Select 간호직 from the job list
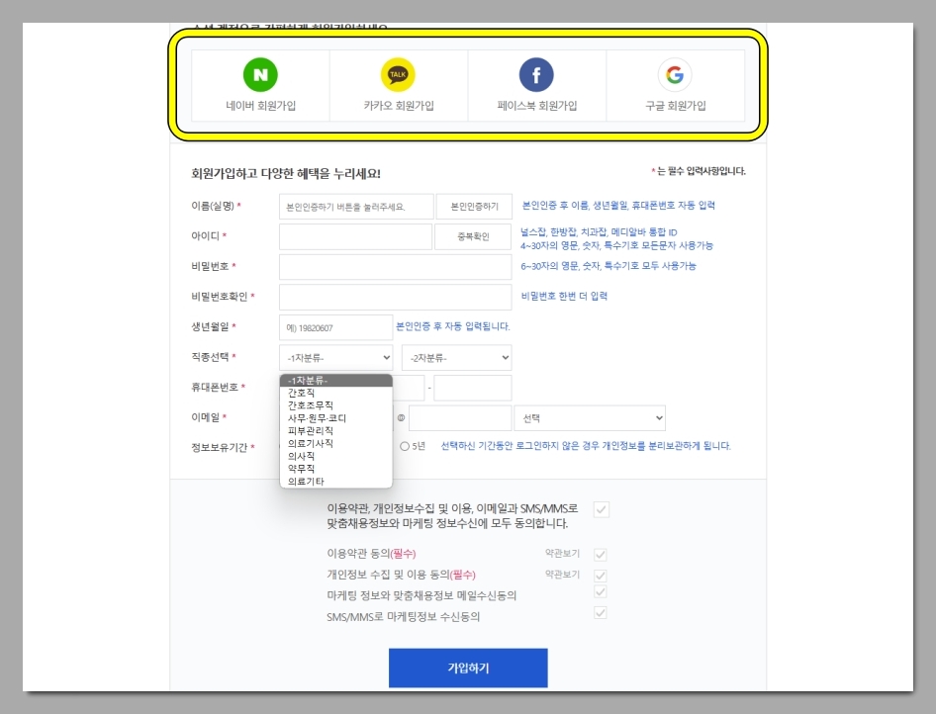 coord(336,393)
